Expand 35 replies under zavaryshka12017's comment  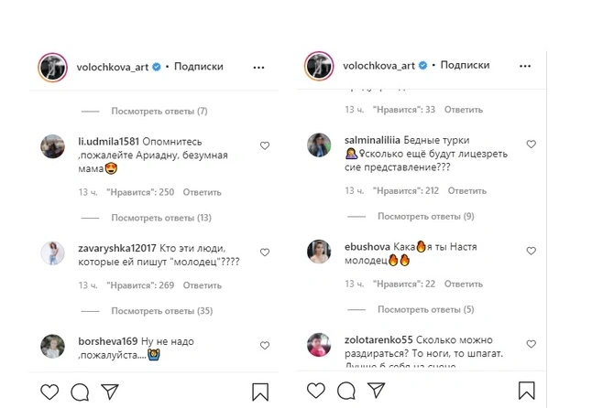(x=161, y=311)
